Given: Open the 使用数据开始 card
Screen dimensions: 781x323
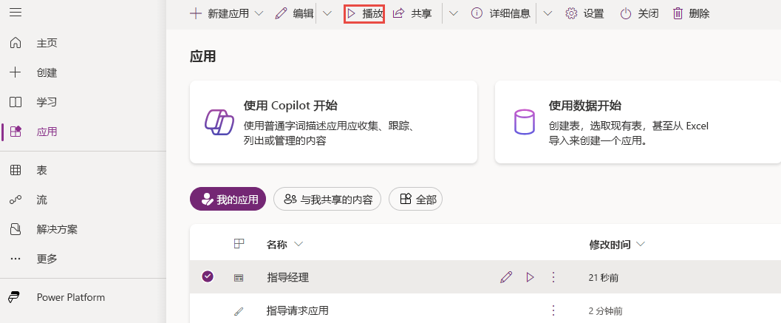Looking at the screenshot, I should [638, 122].
